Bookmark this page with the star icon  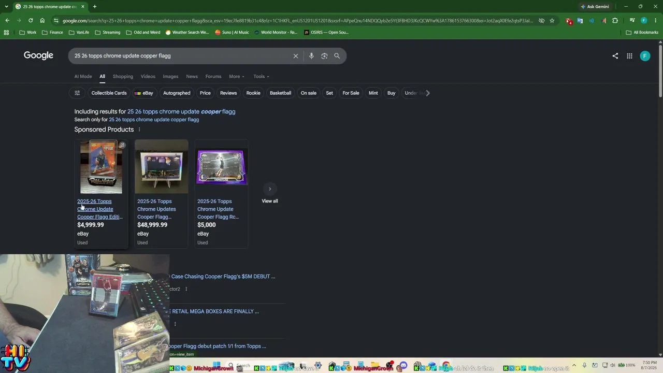[x=552, y=21]
